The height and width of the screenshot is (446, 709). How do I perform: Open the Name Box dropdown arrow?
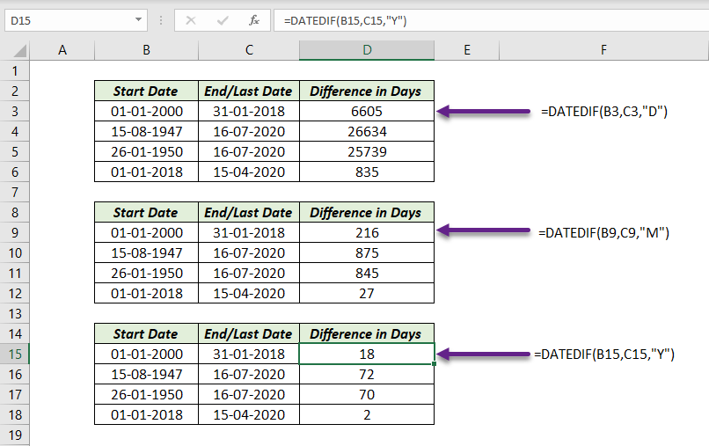[x=138, y=20]
